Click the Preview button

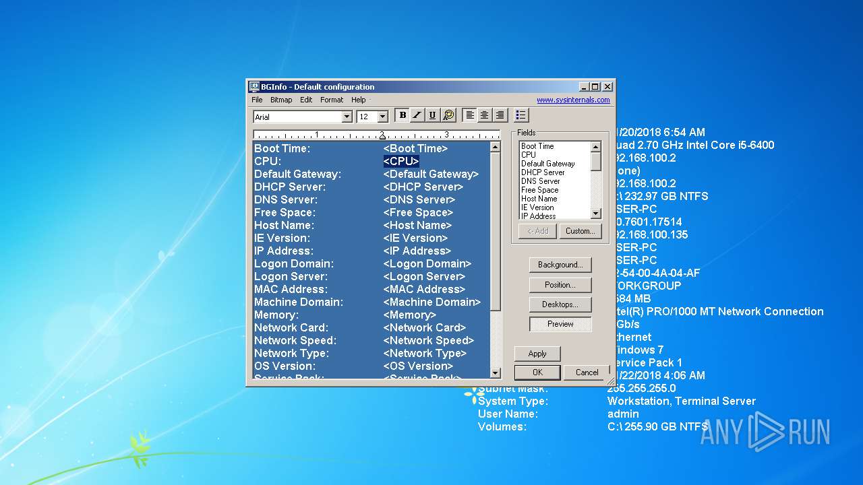560,324
